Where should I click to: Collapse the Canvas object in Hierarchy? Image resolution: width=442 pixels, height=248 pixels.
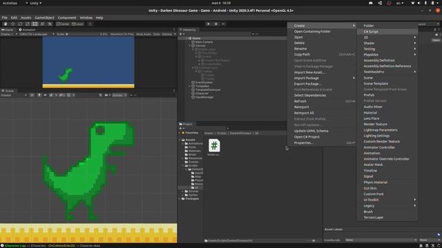click(x=190, y=45)
